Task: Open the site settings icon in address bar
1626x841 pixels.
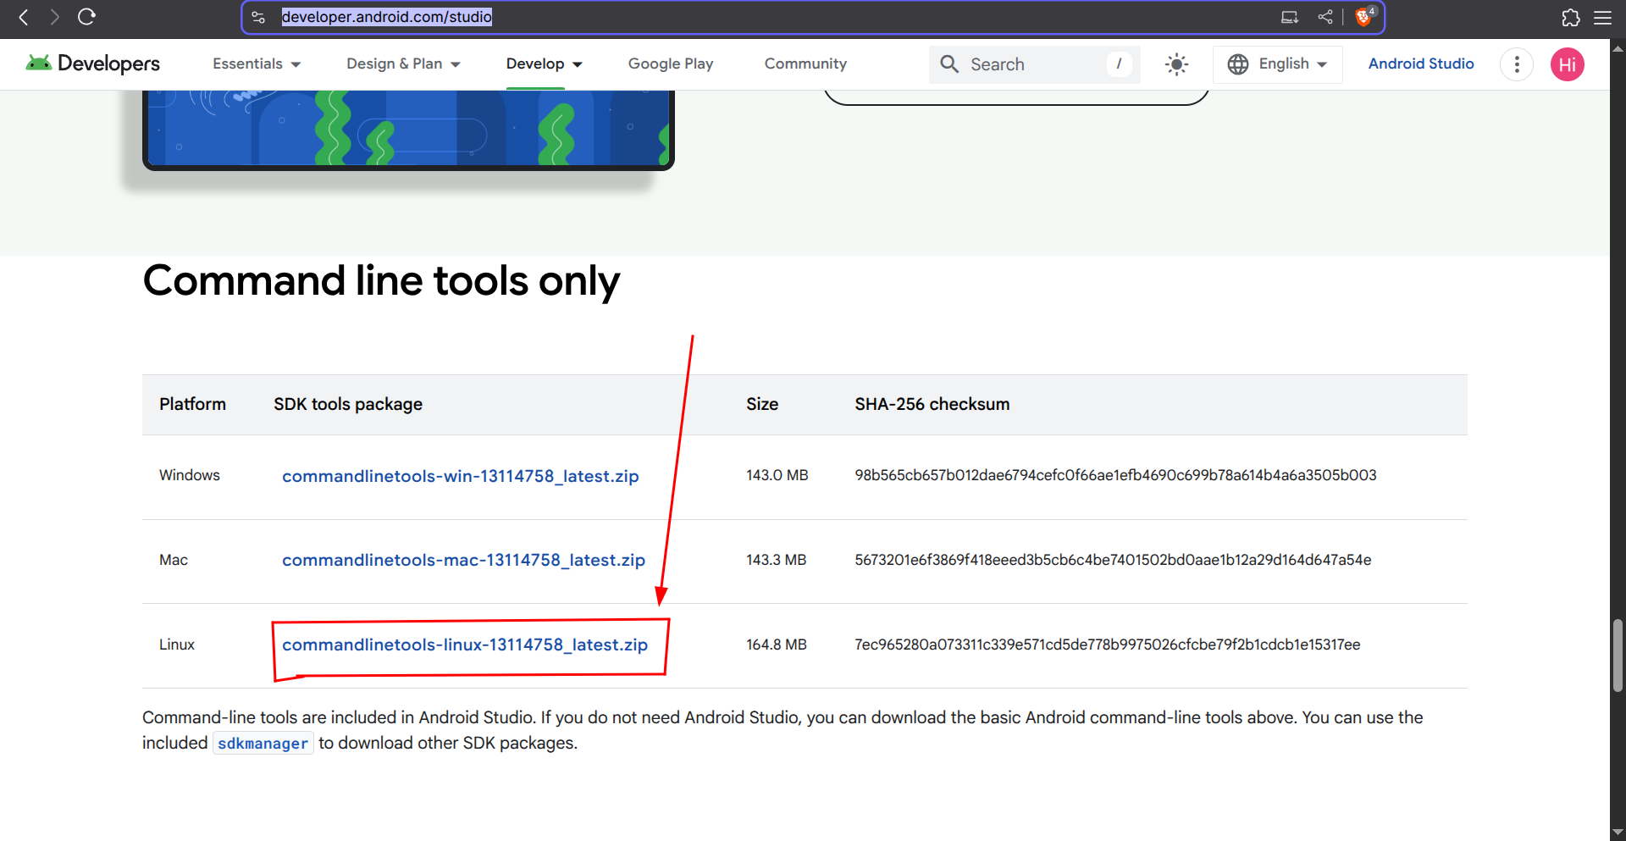Action: pyautogui.click(x=259, y=17)
